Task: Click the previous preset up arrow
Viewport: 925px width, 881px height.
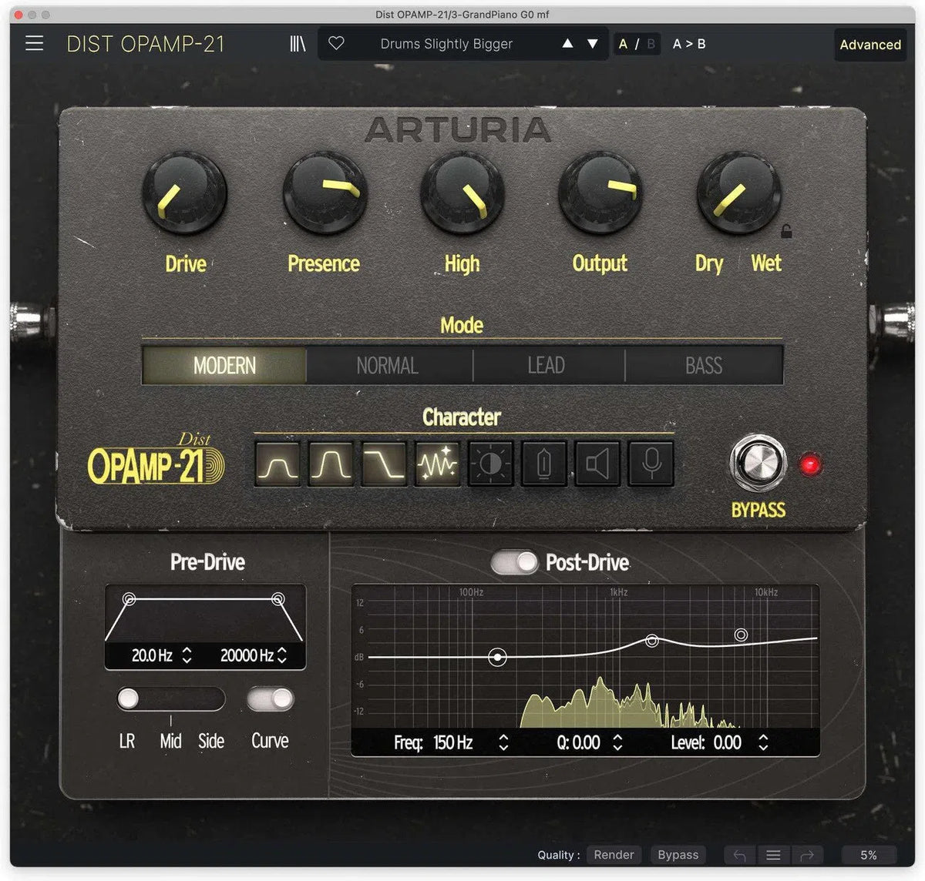Action: (x=567, y=44)
